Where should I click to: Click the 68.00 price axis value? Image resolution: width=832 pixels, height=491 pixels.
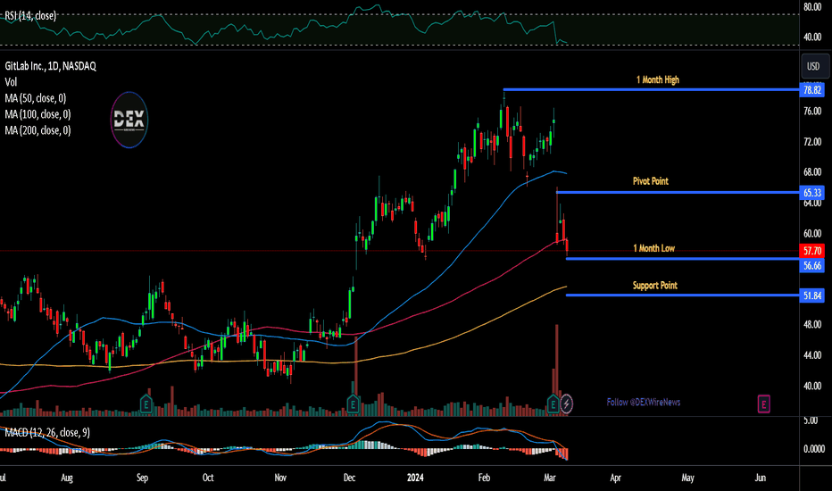coord(812,172)
